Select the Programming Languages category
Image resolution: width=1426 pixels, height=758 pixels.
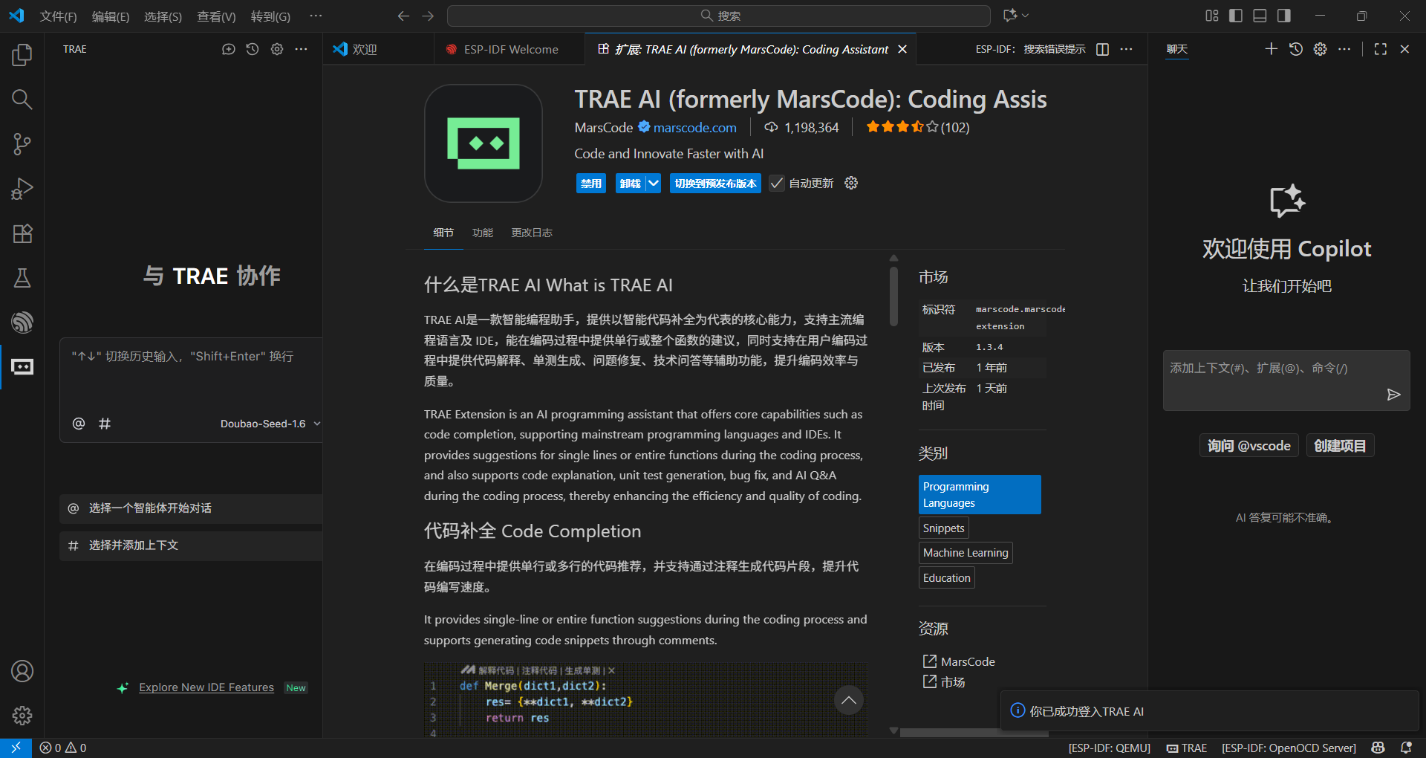click(980, 494)
